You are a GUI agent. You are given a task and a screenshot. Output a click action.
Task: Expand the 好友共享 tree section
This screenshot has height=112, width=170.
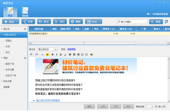tap(2, 81)
